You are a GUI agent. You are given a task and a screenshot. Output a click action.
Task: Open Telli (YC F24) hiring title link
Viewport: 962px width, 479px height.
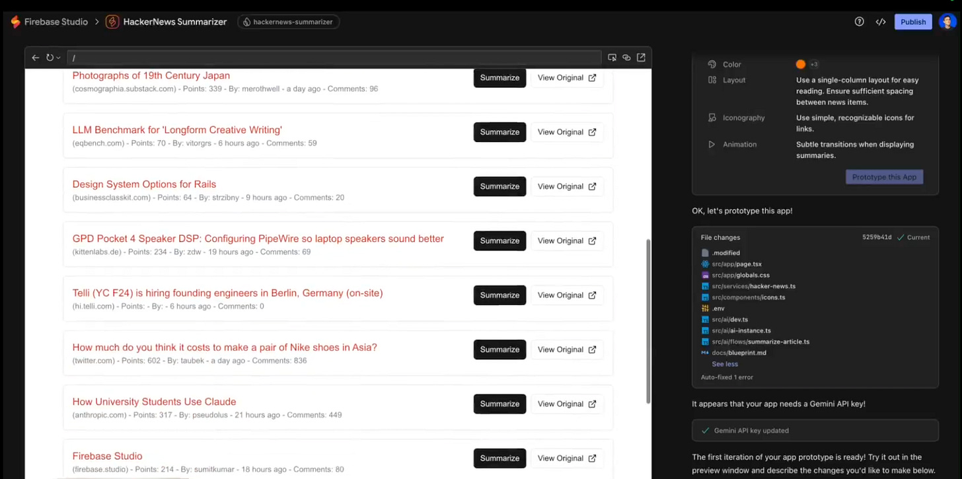tap(228, 293)
